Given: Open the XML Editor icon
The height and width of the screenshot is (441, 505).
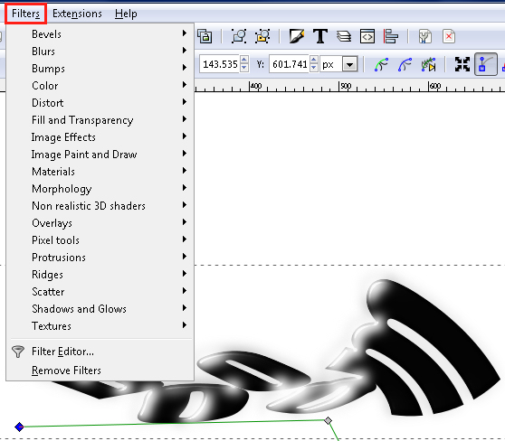Looking at the screenshot, I should [367, 36].
